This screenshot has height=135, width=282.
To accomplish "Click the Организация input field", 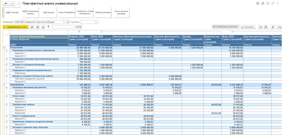I will [x=39, y=22].
